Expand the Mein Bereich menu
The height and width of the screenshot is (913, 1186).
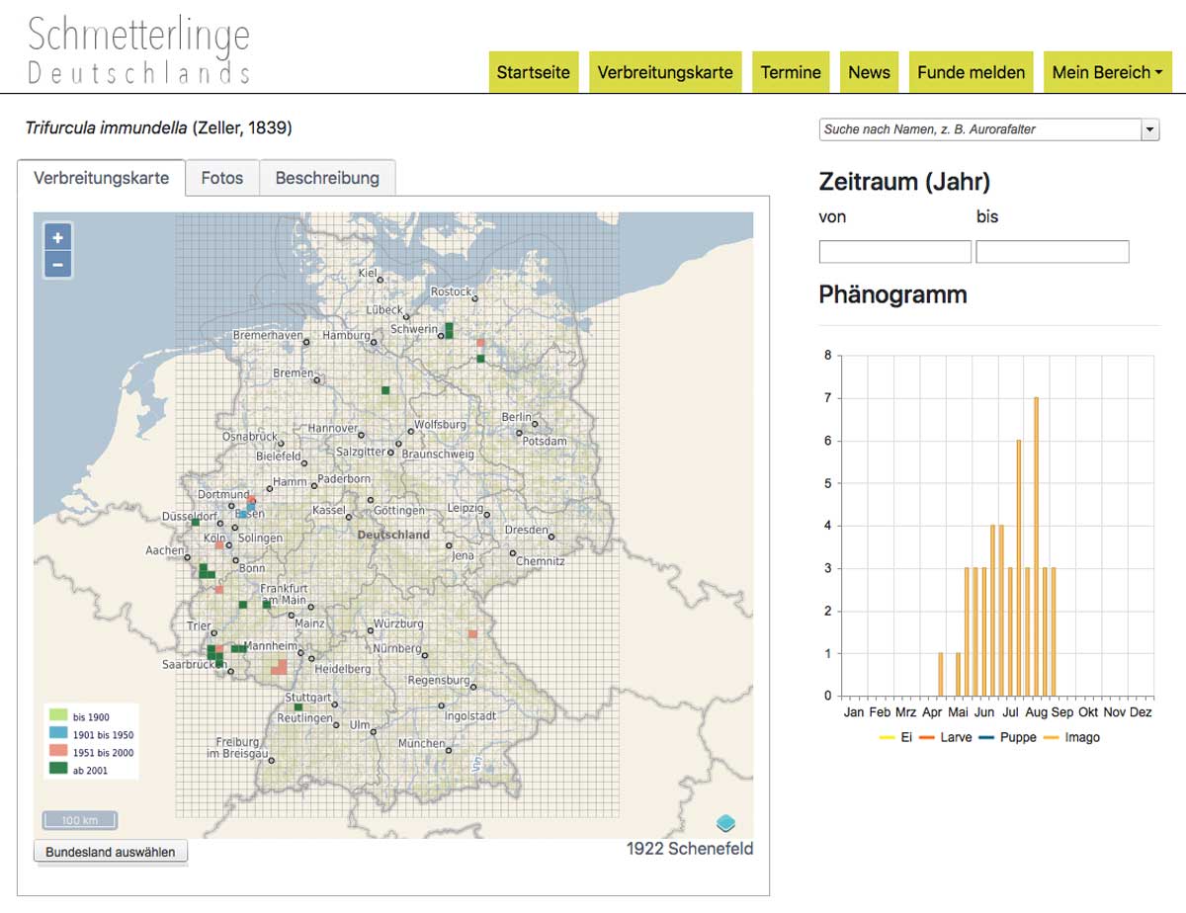1106,72
